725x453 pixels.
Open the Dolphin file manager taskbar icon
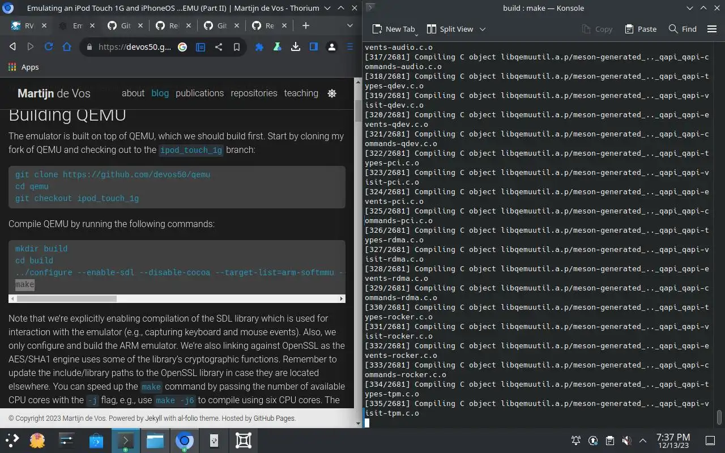coord(155,440)
